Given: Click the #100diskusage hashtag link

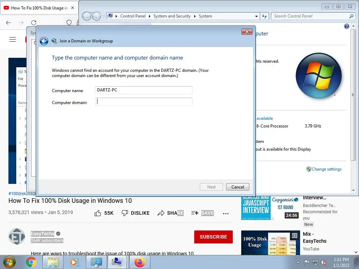Looking at the screenshot, I should [x=22, y=193].
